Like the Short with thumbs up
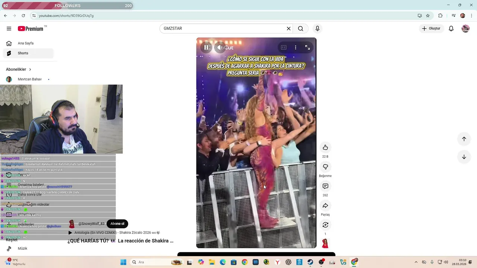The height and width of the screenshot is (268, 477). coord(325,147)
